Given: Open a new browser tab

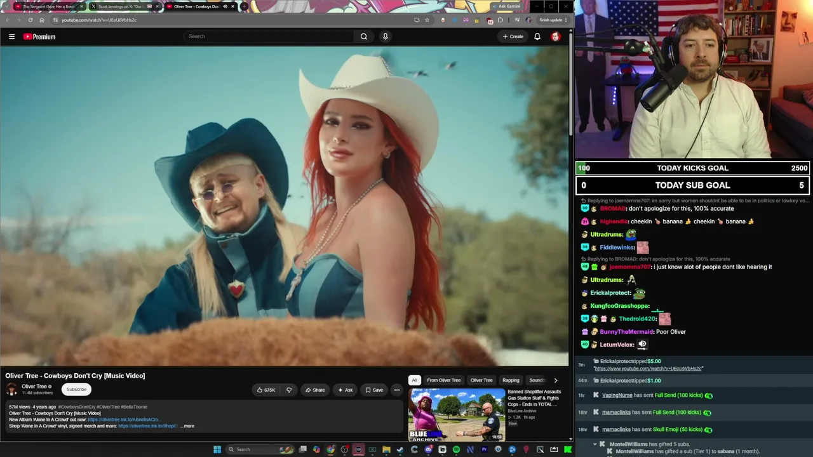Looking at the screenshot, I should (244, 6).
